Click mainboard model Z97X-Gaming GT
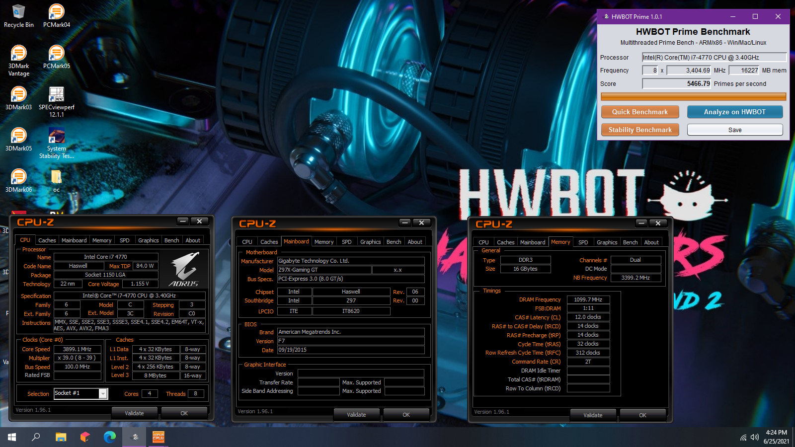The image size is (795, 447). 324,270
